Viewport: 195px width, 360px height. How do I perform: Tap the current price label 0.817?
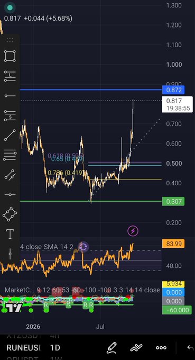tap(178, 104)
